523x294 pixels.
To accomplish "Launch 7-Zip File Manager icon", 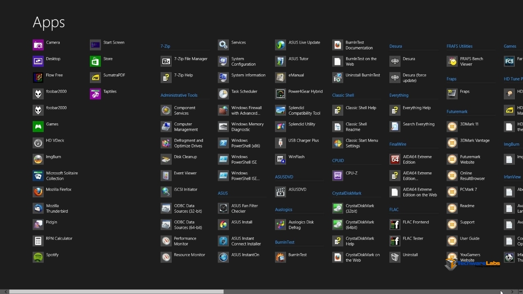I will tap(166, 61).
